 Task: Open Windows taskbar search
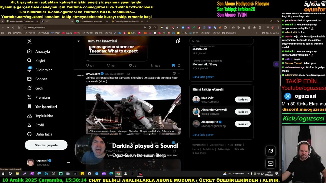10,174
